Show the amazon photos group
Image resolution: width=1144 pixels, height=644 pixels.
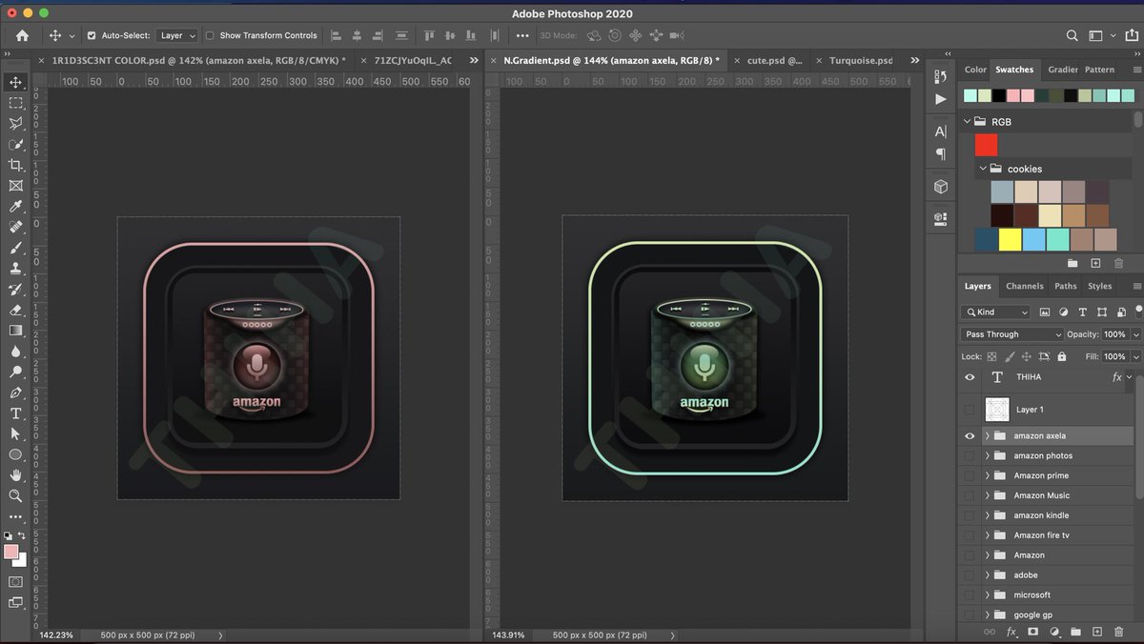click(x=970, y=455)
